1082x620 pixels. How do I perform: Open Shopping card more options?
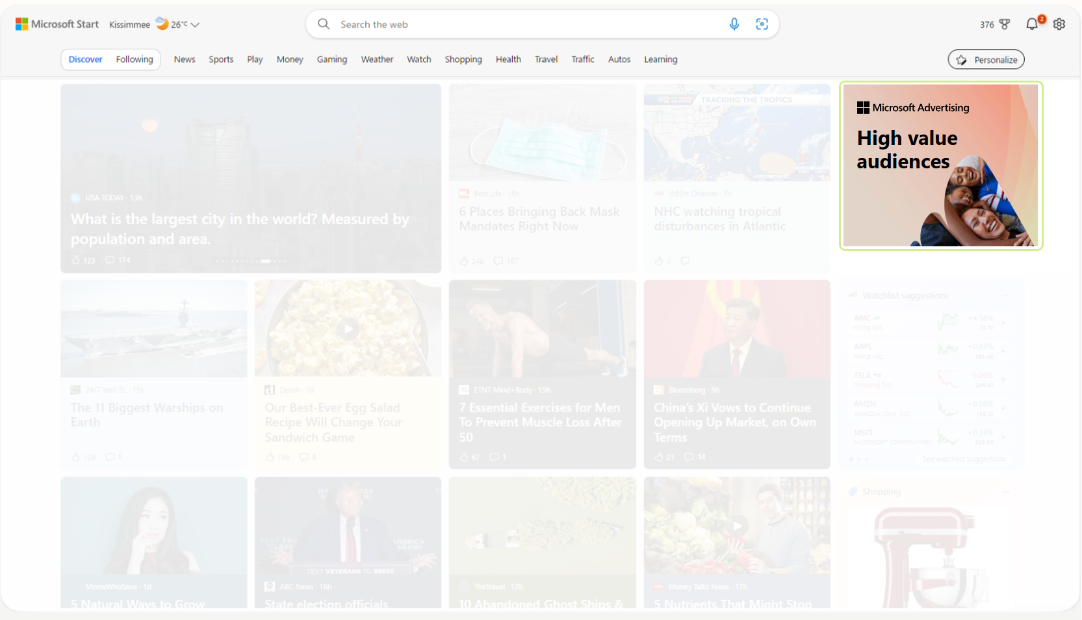click(1005, 491)
